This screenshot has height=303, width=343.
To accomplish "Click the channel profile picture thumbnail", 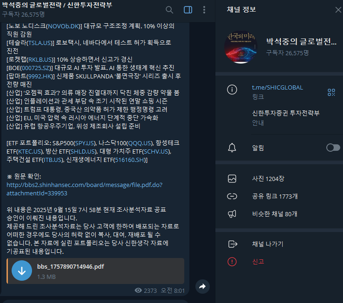I will point(241,47).
